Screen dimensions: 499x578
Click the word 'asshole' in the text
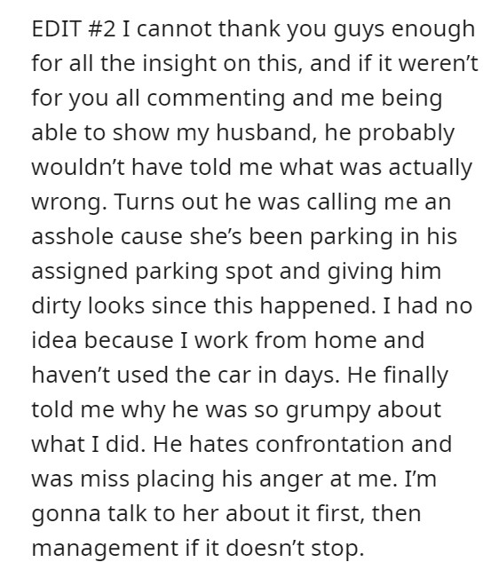pyautogui.click(x=73, y=237)
